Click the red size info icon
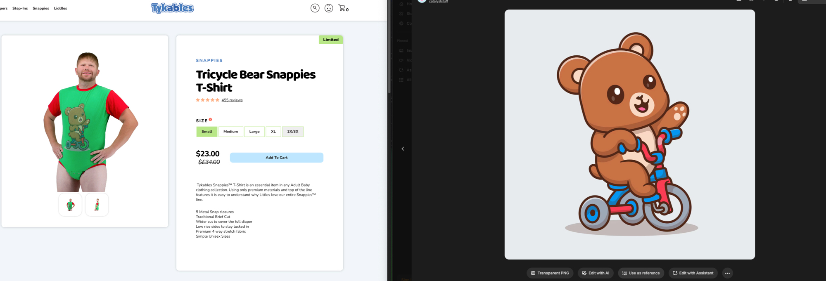 click(210, 120)
